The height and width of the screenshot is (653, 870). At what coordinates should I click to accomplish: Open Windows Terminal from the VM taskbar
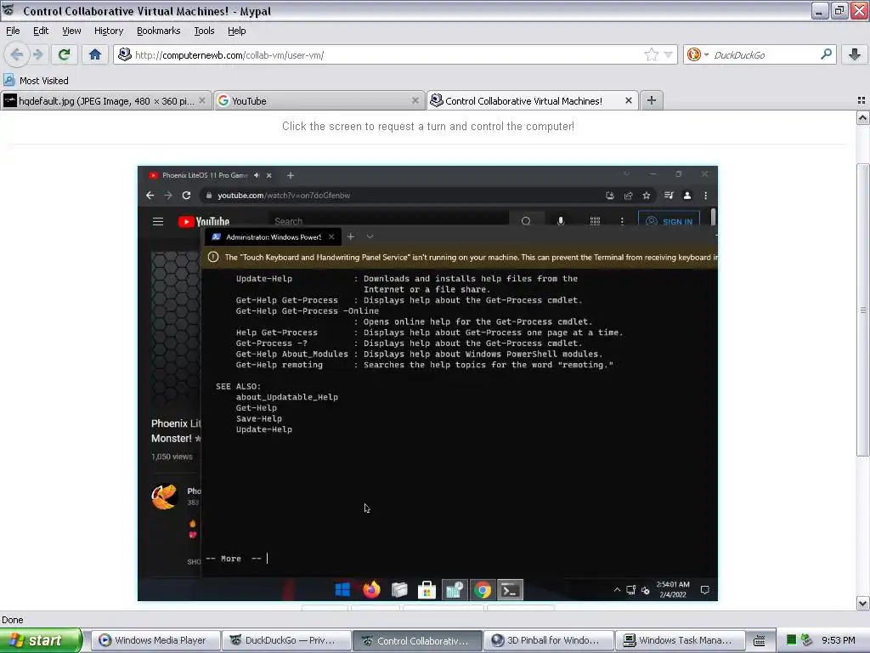point(510,590)
